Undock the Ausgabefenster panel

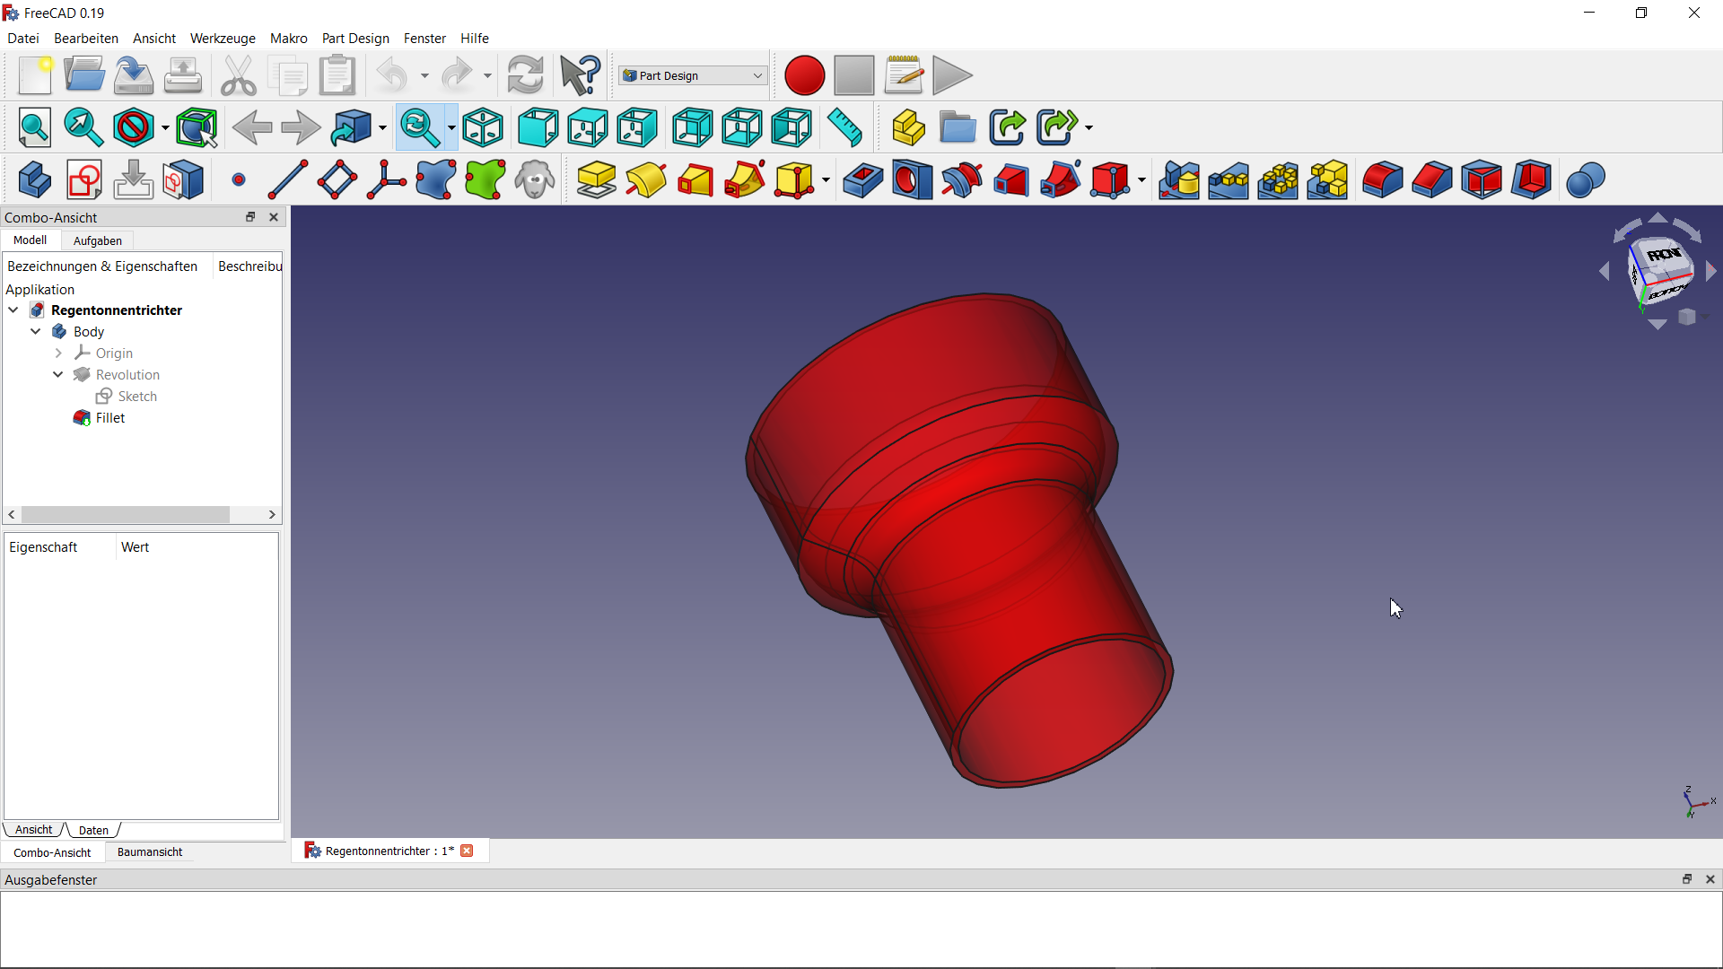[1687, 879]
